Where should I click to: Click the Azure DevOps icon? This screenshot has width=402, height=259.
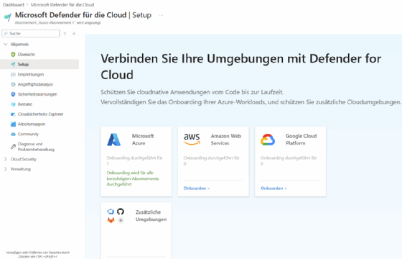(x=111, y=212)
